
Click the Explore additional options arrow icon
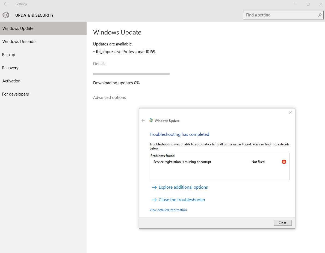point(154,187)
